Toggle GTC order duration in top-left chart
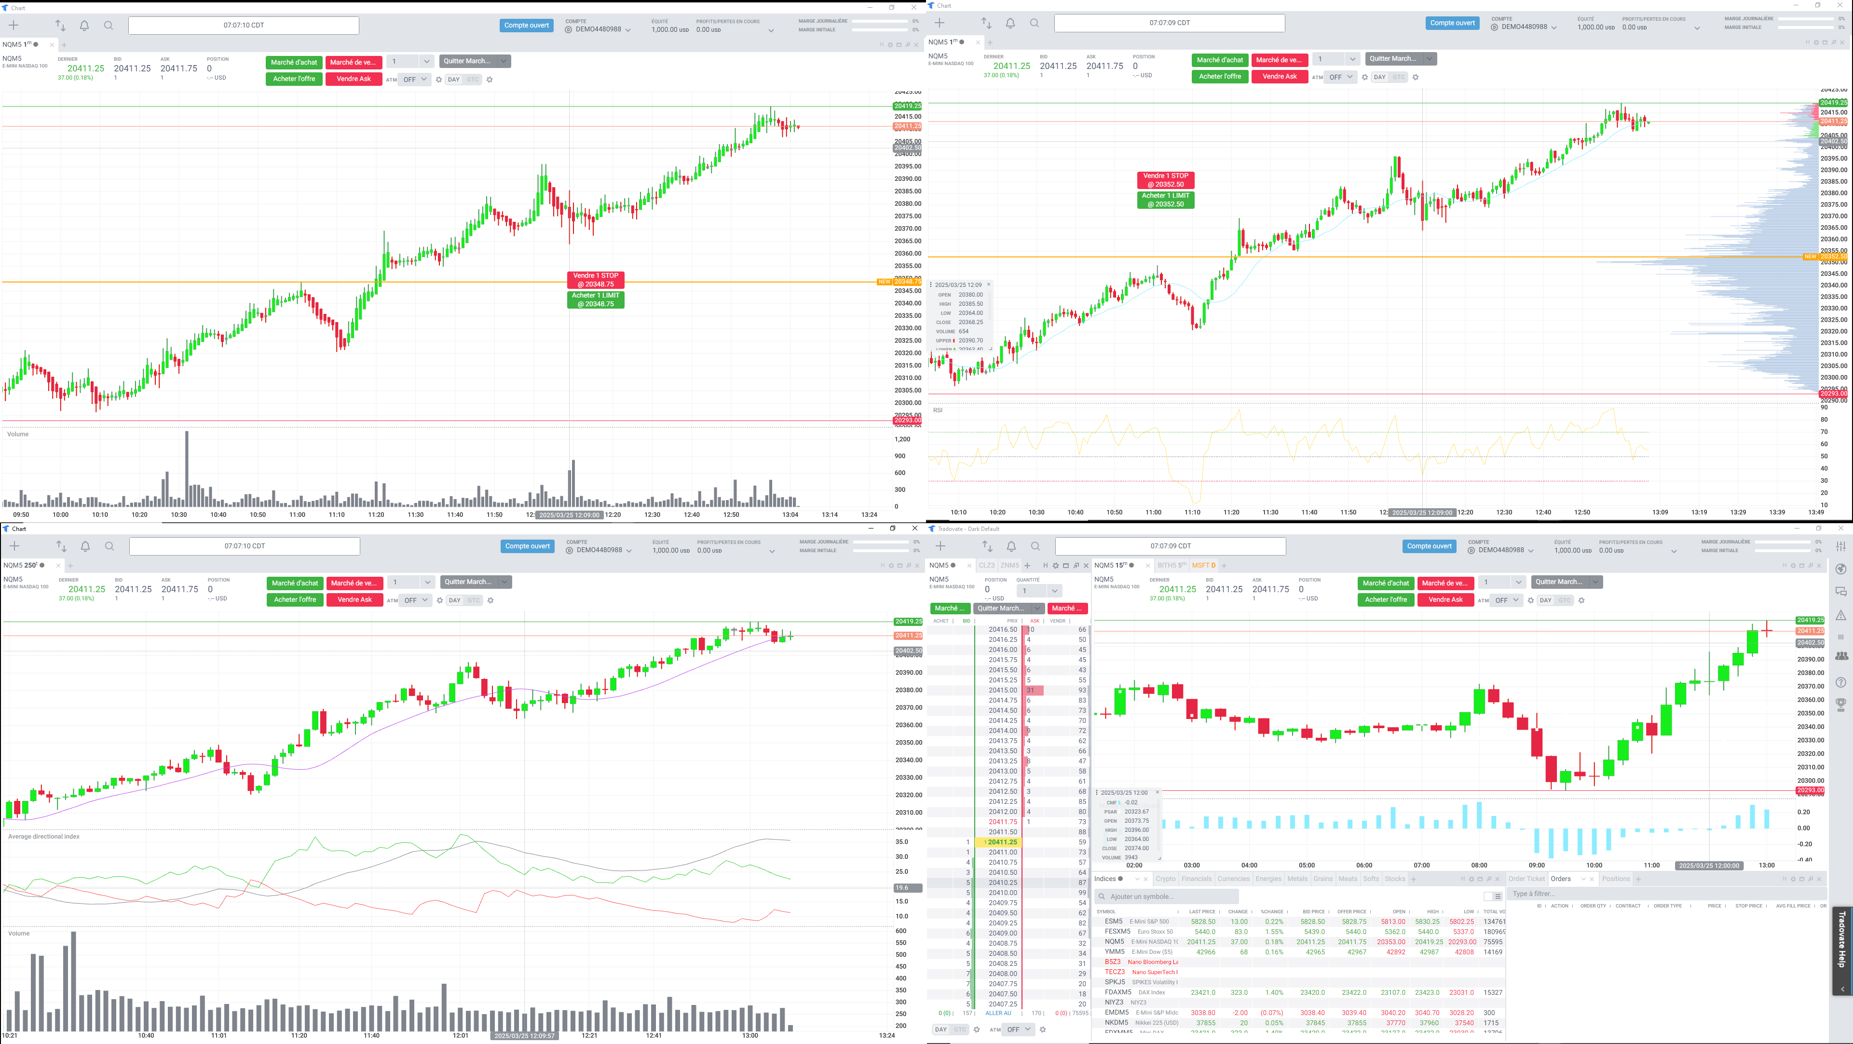This screenshot has width=1853, height=1044. point(473,80)
